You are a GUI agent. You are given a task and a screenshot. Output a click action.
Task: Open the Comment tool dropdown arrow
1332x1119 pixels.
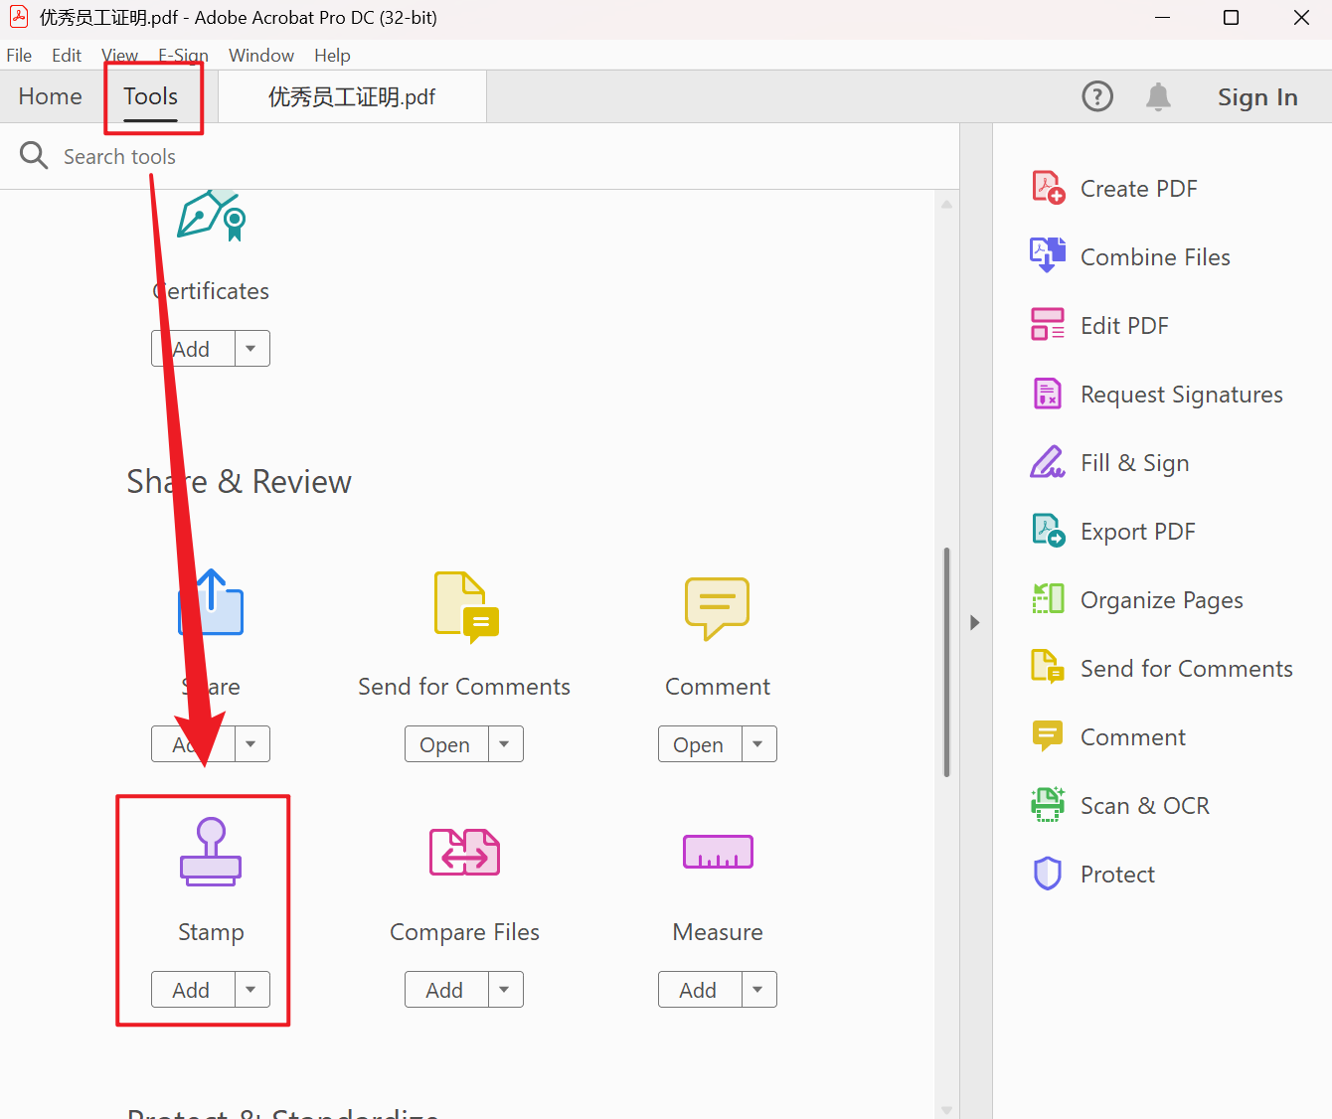pyautogui.click(x=758, y=744)
